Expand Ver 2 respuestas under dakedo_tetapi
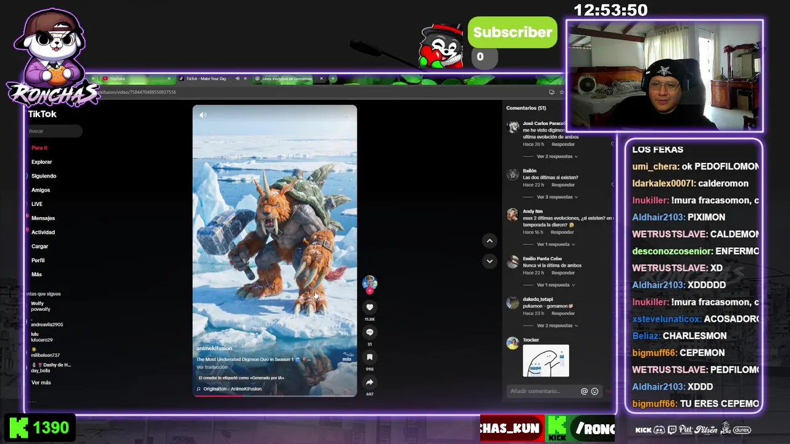 click(x=556, y=326)
